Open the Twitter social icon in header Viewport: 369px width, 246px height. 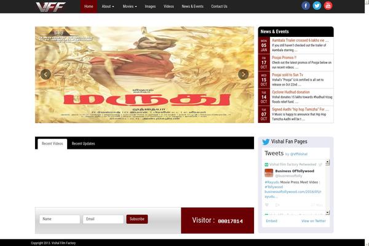pos(317,6)
